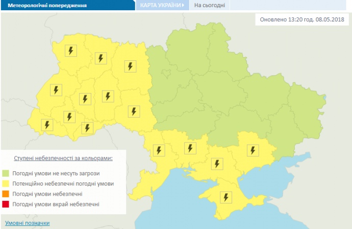Select the thunderstorm icon in Mykolaiv region
352x229 pixels.
tap(190, 148)
